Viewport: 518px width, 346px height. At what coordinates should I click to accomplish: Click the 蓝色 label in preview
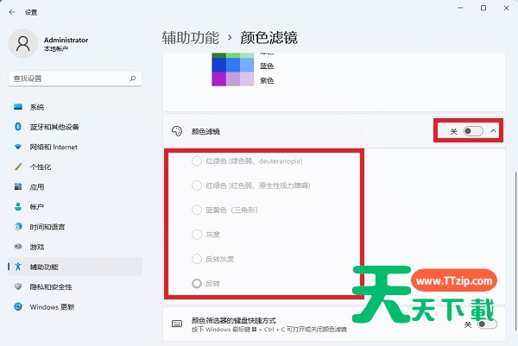coord(267,66)
